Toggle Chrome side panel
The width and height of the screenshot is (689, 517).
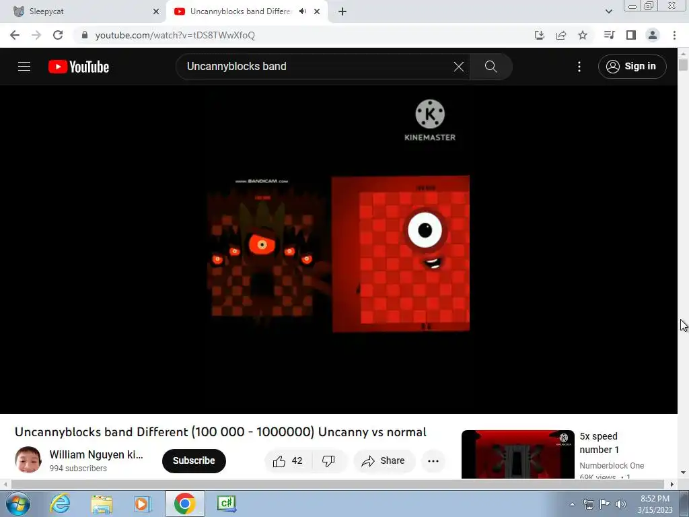(x=631, y=35)
